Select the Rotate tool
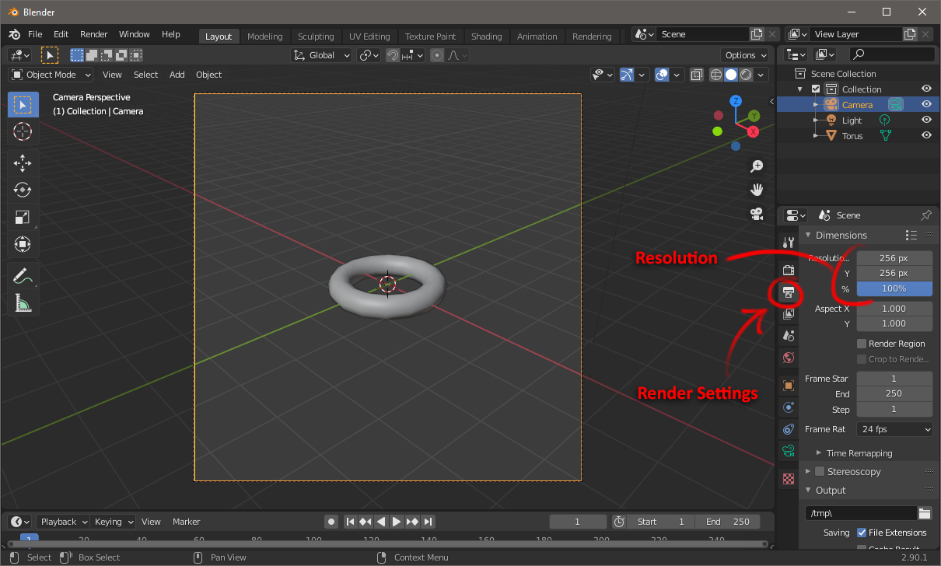This screenshot has width=941, height=566. (x=23, y=190)
